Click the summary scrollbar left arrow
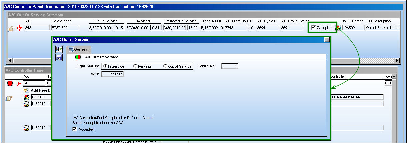Screen dimensions: 407x143 click(10, 61)
